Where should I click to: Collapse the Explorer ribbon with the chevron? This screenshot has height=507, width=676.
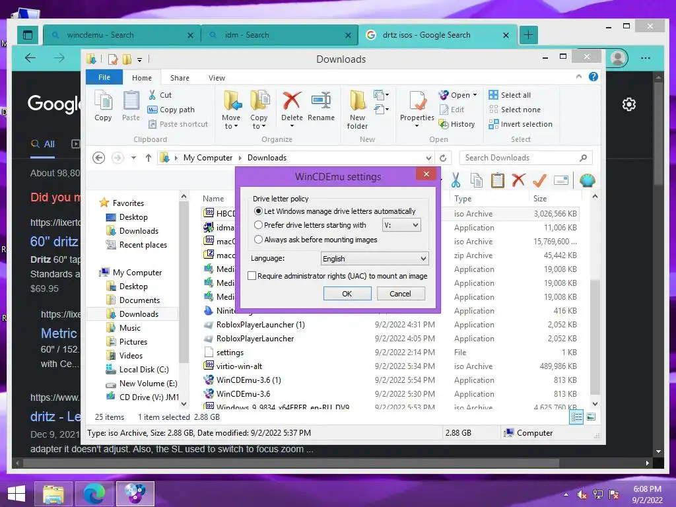578,77
